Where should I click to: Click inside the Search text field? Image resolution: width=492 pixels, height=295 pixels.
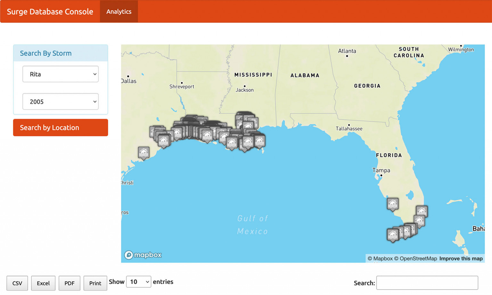pos(427,283)
